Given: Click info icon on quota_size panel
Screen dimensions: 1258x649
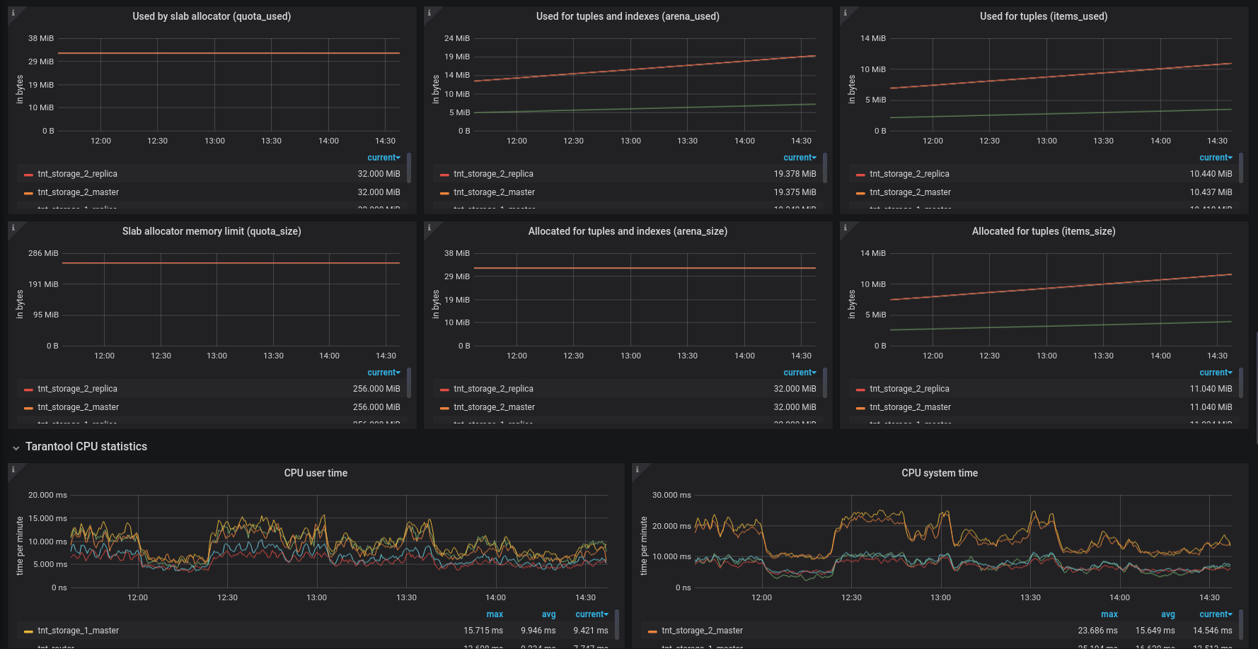Looking at the screenshot, I should [13, 227].
